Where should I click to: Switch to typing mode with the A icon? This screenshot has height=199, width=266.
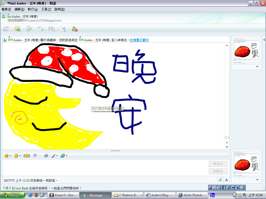coord(226,180)
